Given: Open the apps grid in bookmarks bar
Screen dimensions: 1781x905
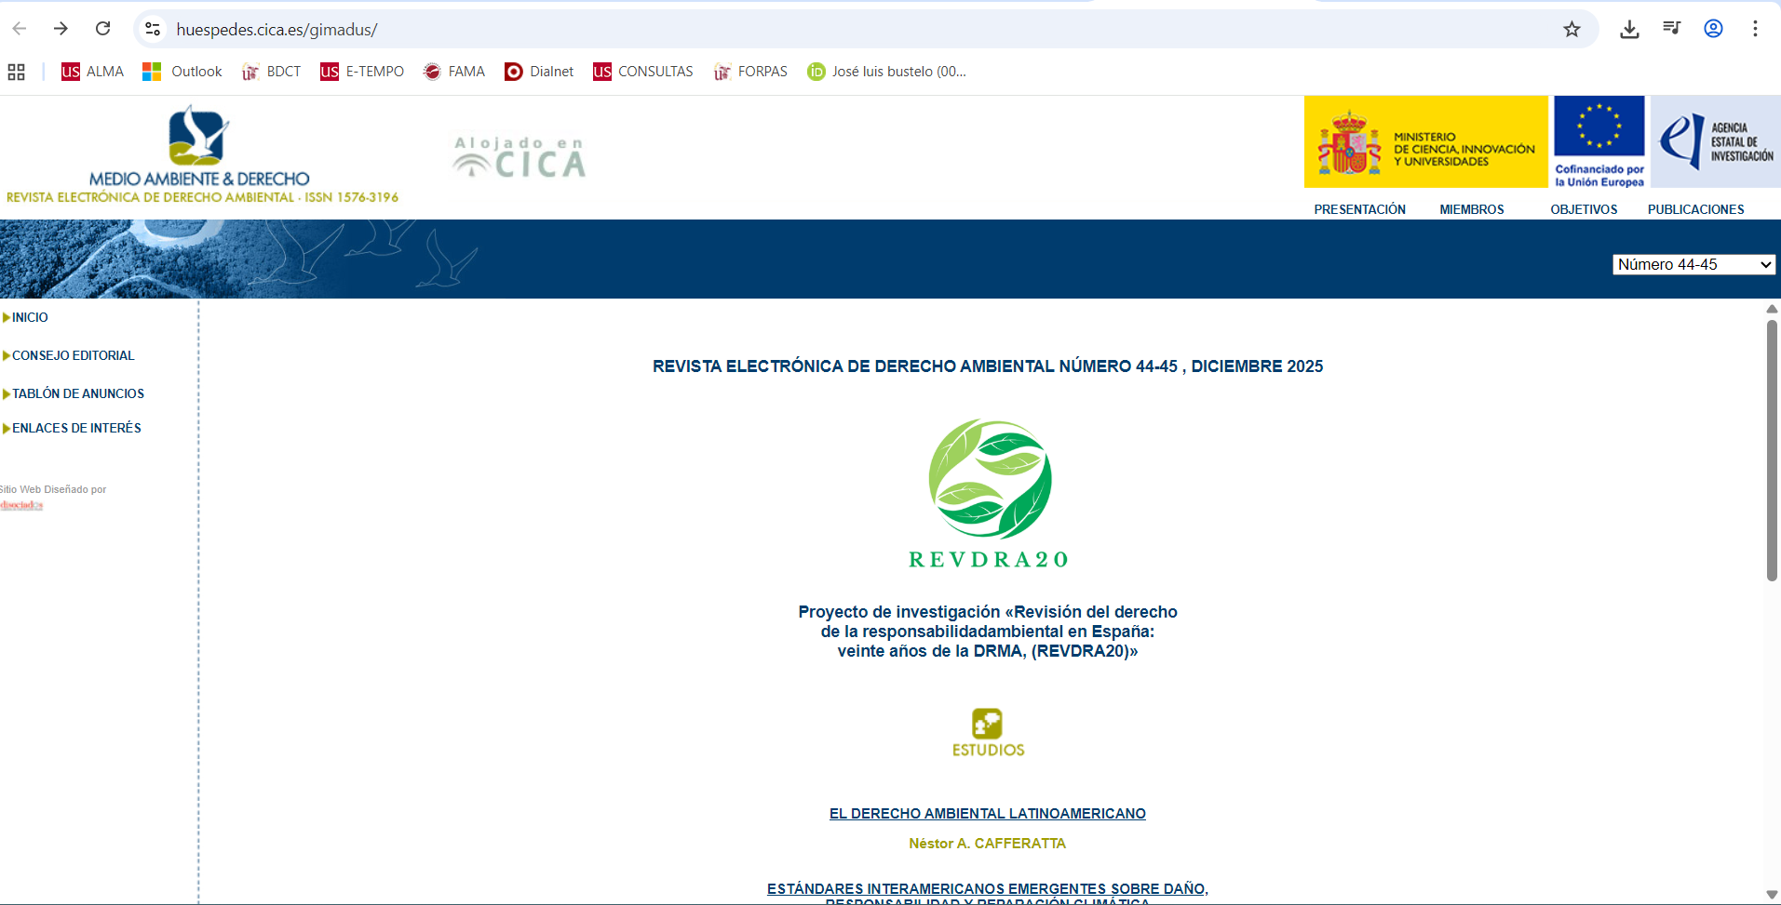Looking at the screenshot, I should [16, 72].
